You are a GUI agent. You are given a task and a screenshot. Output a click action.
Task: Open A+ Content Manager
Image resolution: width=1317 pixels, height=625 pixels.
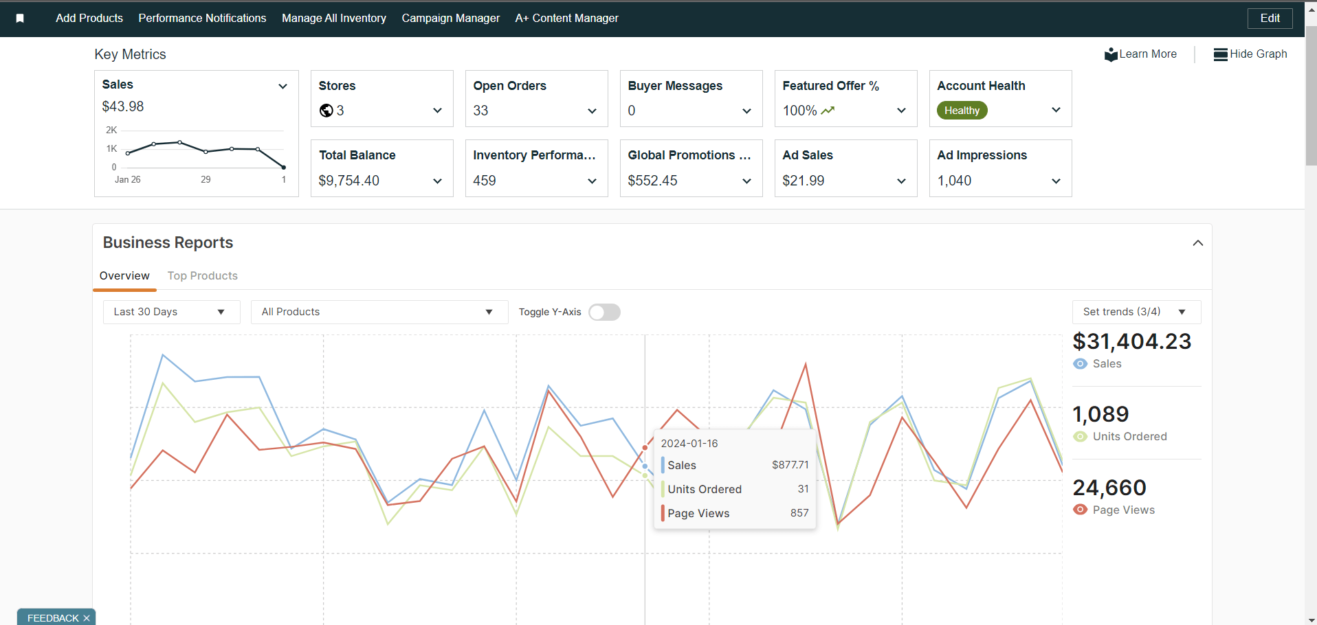click(567, 19)
